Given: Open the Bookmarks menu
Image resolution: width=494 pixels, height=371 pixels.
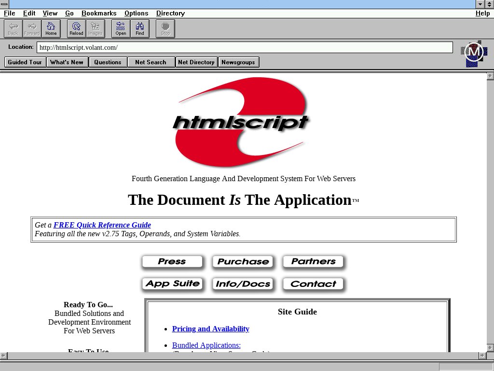Looking at the screenshot, I should coord(99,13).
